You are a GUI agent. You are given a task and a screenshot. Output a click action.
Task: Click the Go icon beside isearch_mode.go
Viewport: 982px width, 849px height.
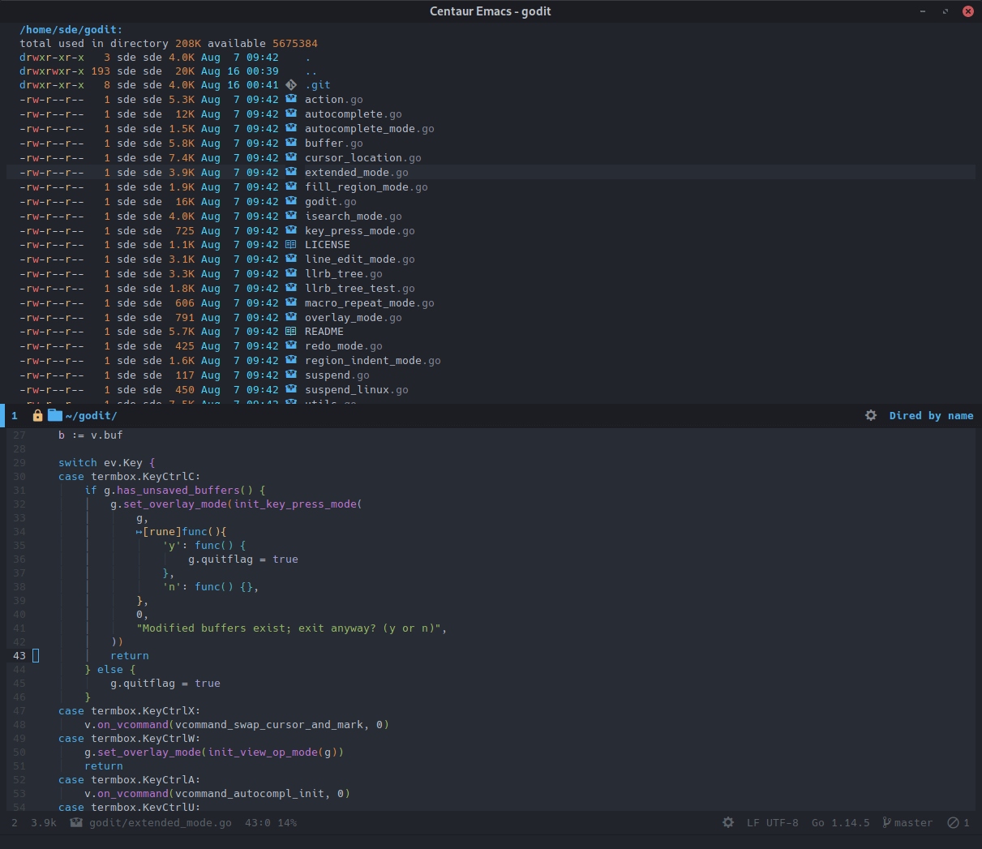291,216
